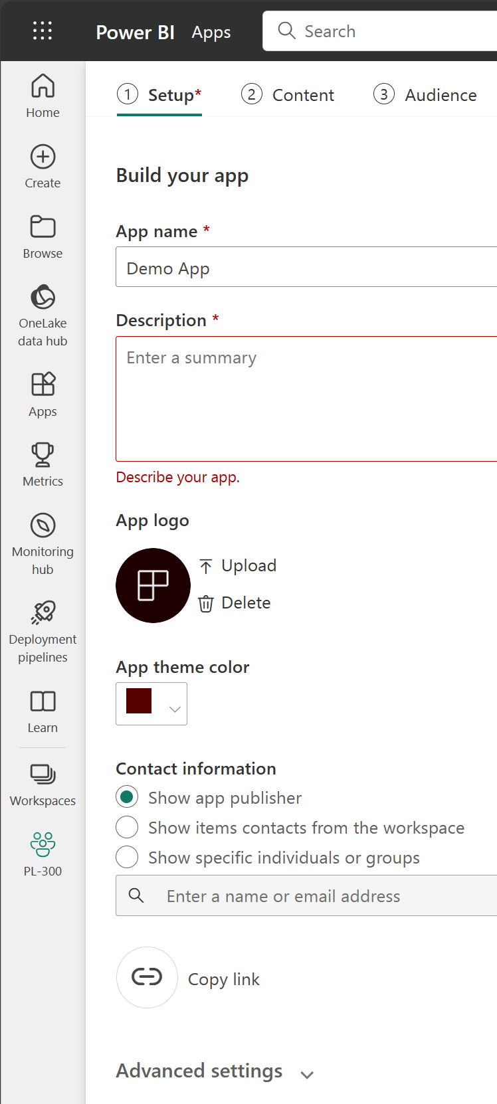Click the Upload logo arrow icon

click(206, 566)
